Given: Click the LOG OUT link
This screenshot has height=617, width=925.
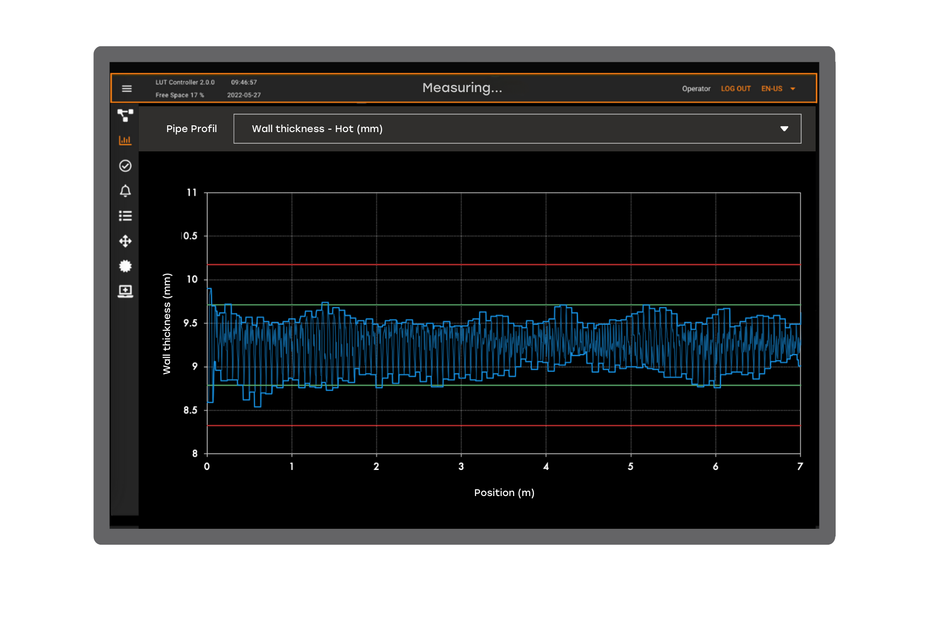Looking at the screenshot, I should coord(735,89).
